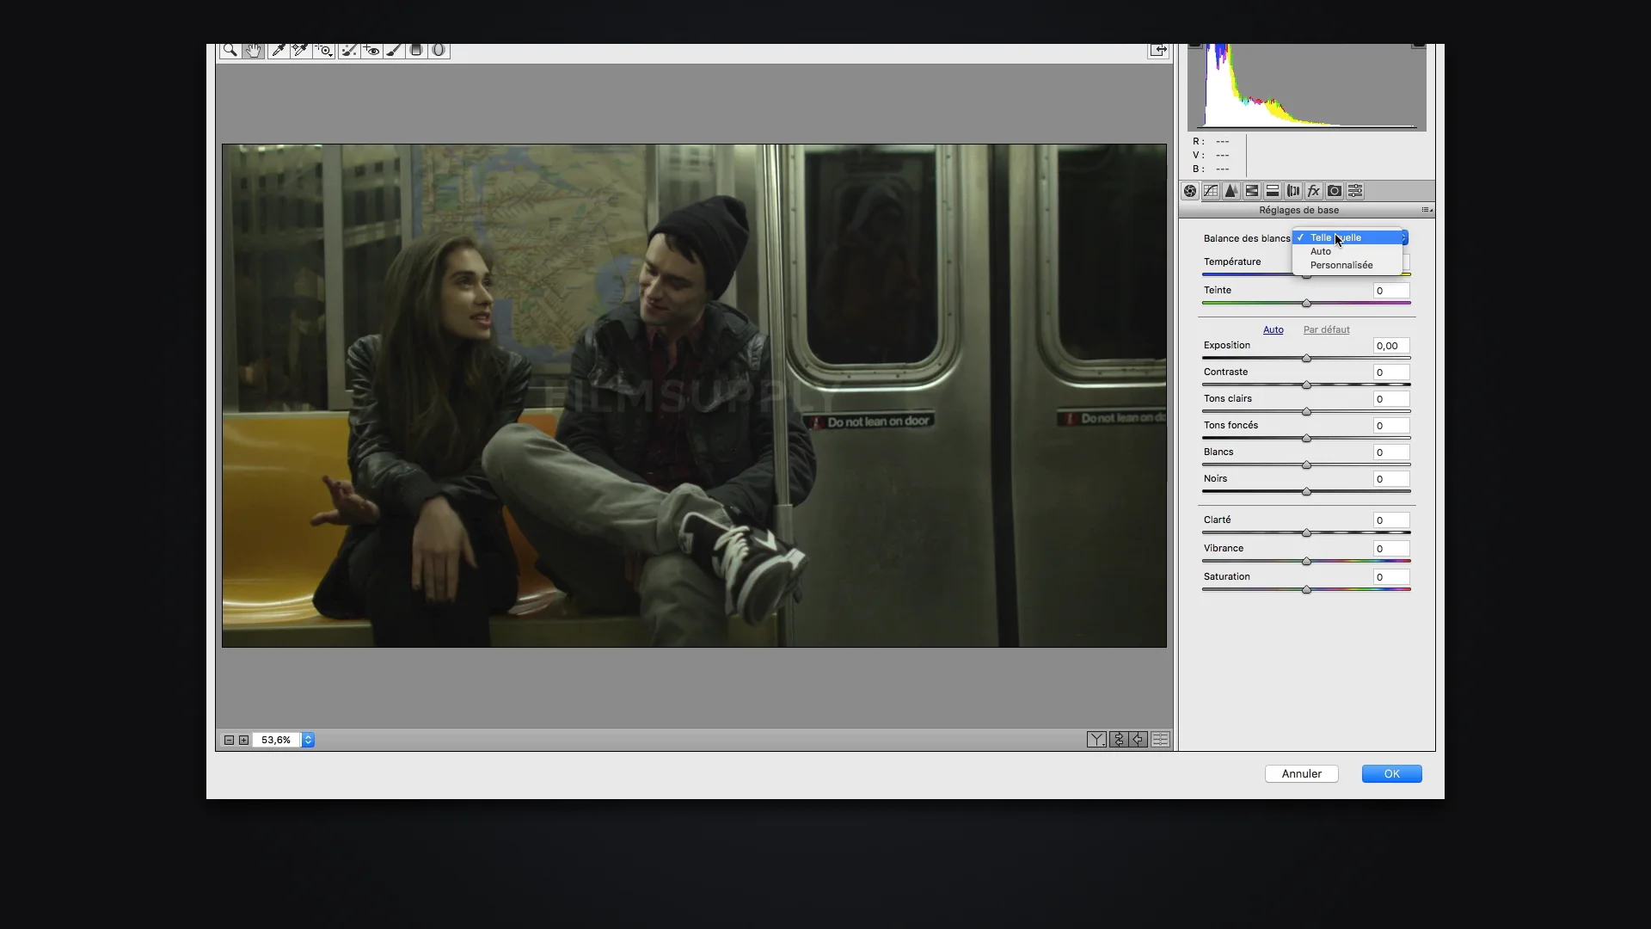Select the Color Sampler tool
Image resolution: width=1651 pixels, height=929 pixels.
(300, 50)
